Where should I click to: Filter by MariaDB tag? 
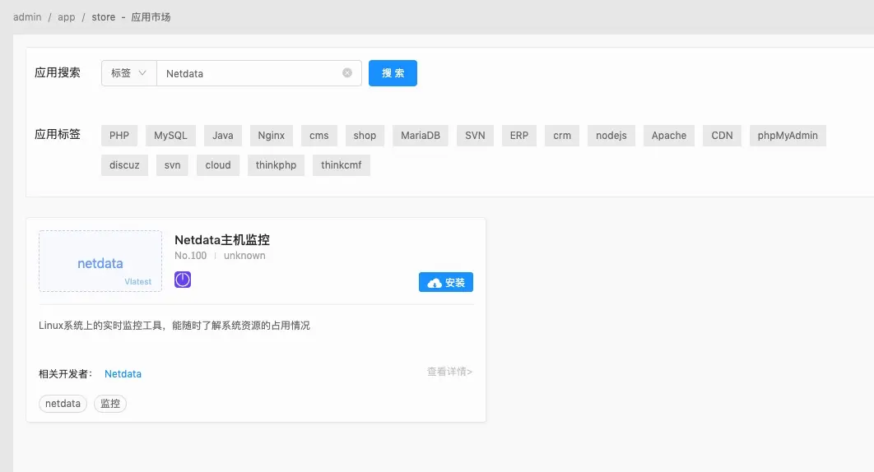(421, 136)
